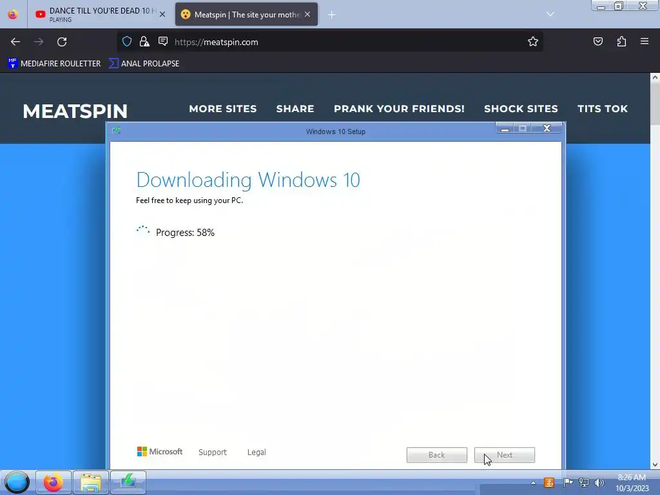Screen dimensions: 660x495
Task: Open the MORE SITES menu item
Action: click(x=222, y=108)
